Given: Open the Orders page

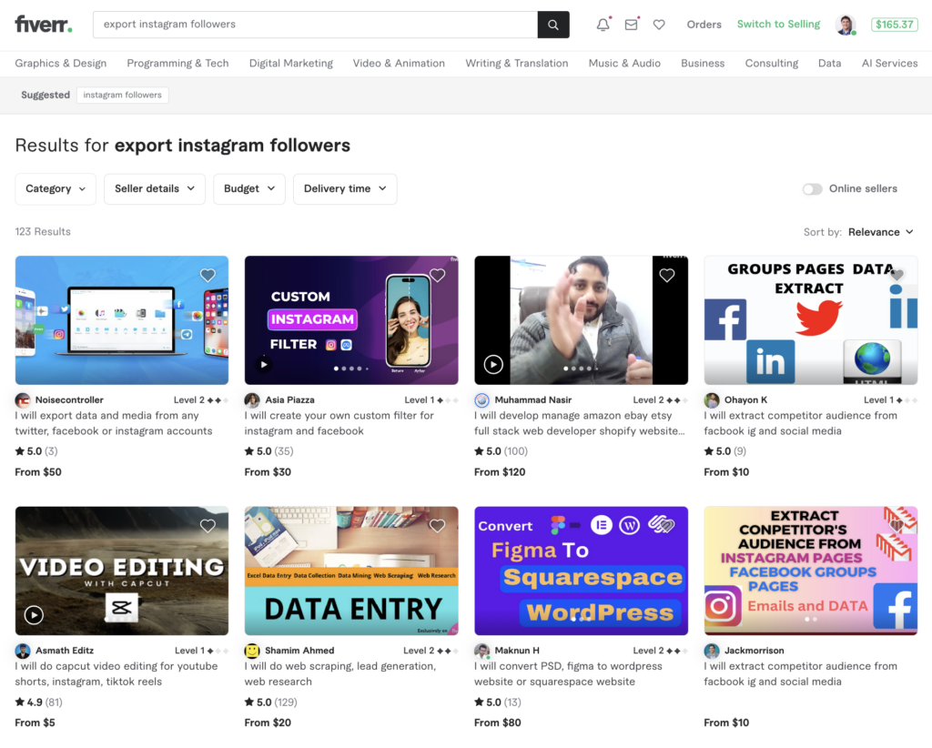Looking at the screenshot, I should [704, 25].
